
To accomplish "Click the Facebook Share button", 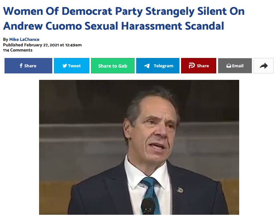I will [x=28, y=66].
